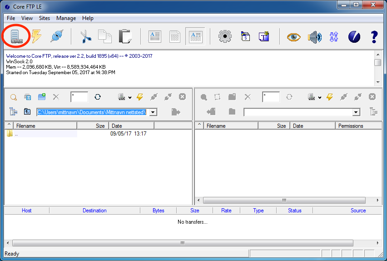
Task: Click the remote pane lightning icon
Action: (330, 97)
